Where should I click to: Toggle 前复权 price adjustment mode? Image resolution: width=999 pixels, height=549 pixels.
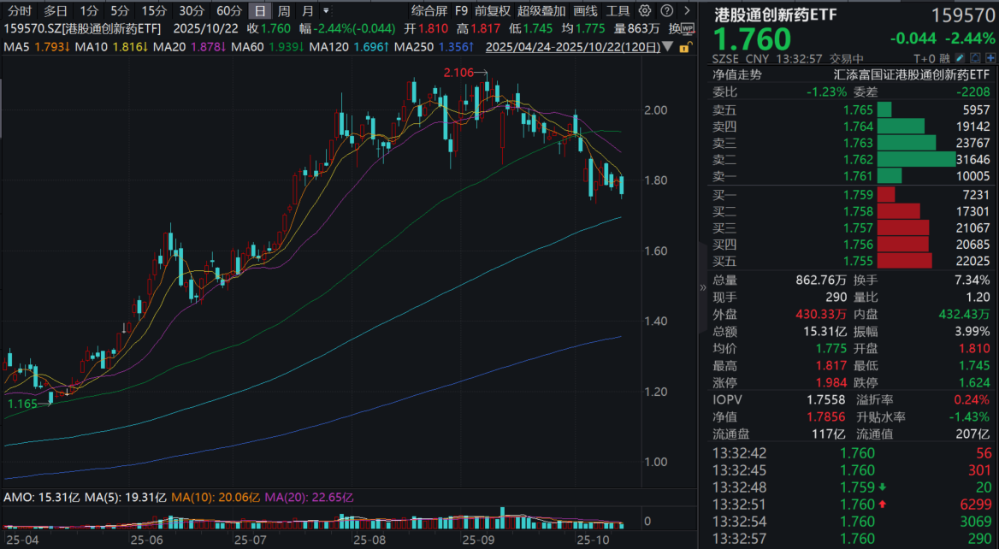click(x=492, y=11)
